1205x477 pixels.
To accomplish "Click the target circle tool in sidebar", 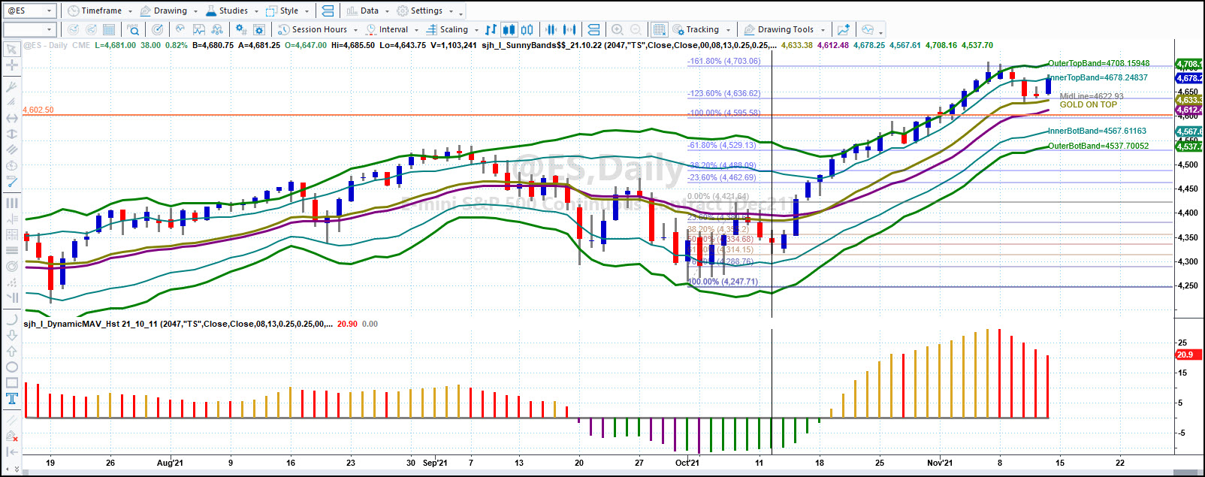I will point(12,266).
